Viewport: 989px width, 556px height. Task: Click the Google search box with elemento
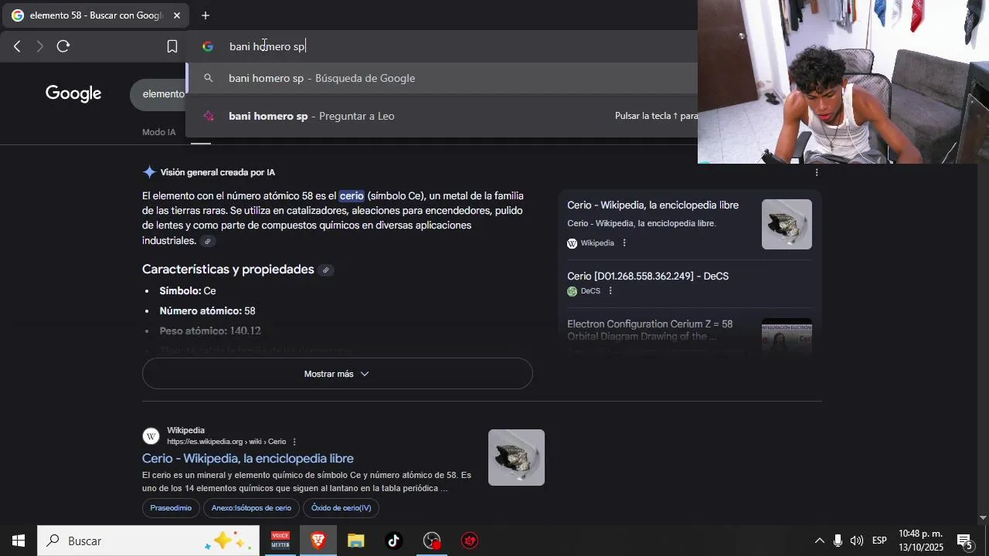158,94
